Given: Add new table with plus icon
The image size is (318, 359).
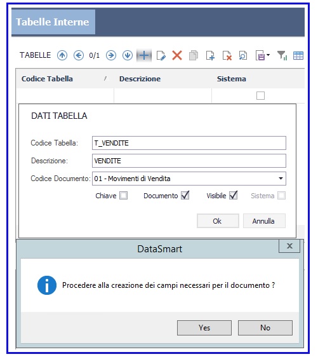Looking at the screenshot, I should click(x=144, y=55).
